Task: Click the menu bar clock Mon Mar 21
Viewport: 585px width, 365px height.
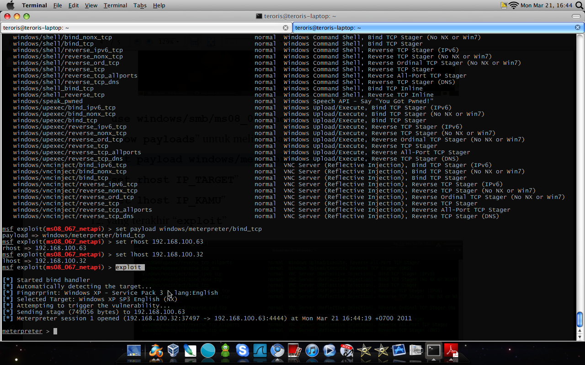Action: (547, 5)
